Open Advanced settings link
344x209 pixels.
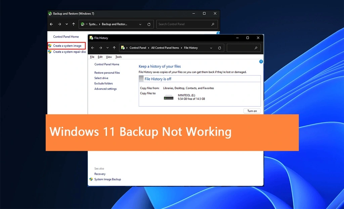pos(105,89)
